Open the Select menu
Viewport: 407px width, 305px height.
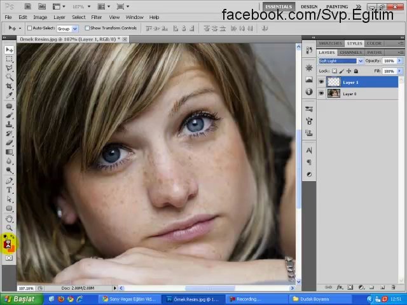click(x=78, y=17)
